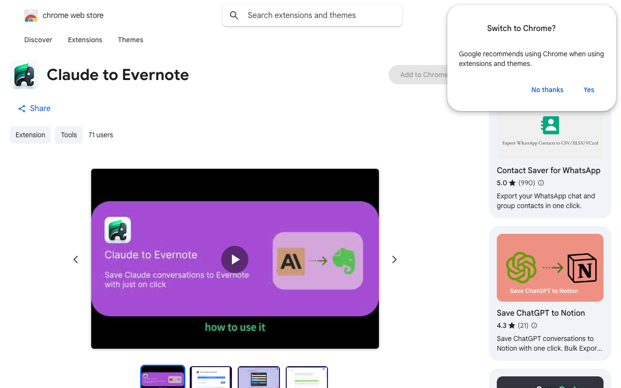Select the fourth screenshot thumbnail
Viewport: 621px width, 388px height.
pyautogui.click(x=307, y=377)
